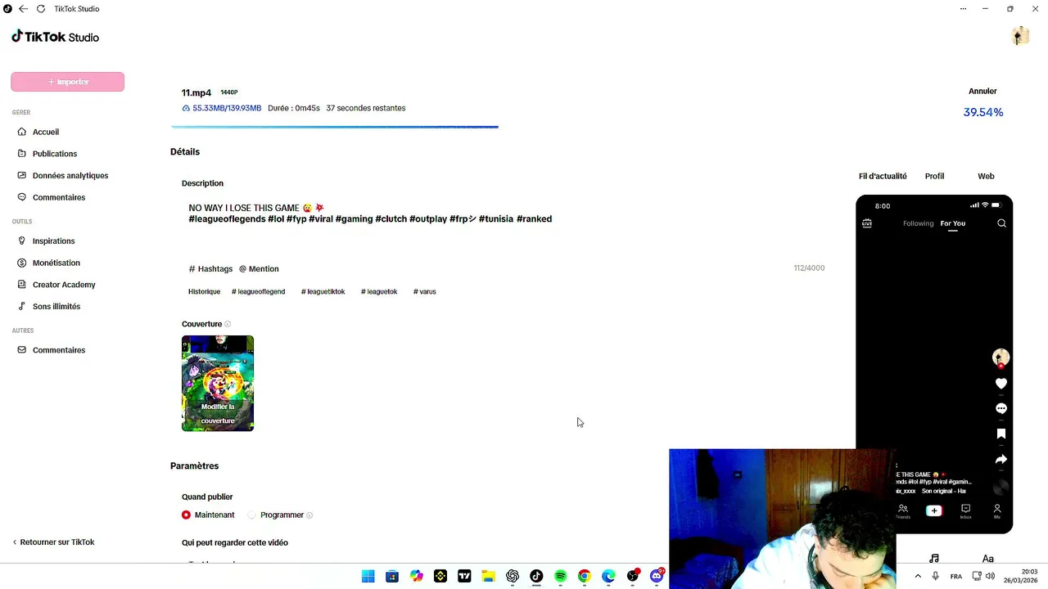Switch preview to Fil d'actualité tab

pos(883,176)
